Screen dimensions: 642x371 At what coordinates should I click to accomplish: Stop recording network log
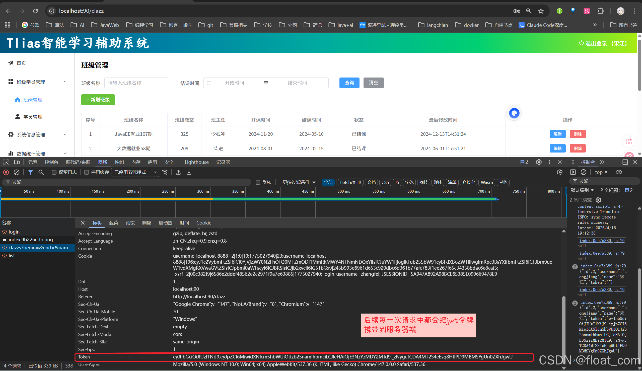tap(6, 173)
